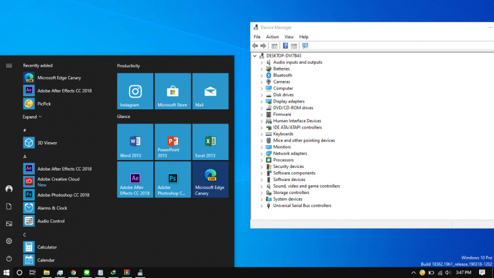
Task: Click the Help icon in Device Manager toolbar
Action: [x=285, y=46]
